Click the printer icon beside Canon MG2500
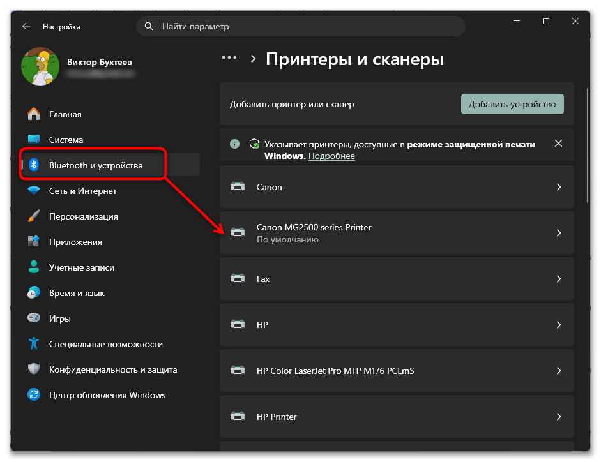 (x=238, y=232)
